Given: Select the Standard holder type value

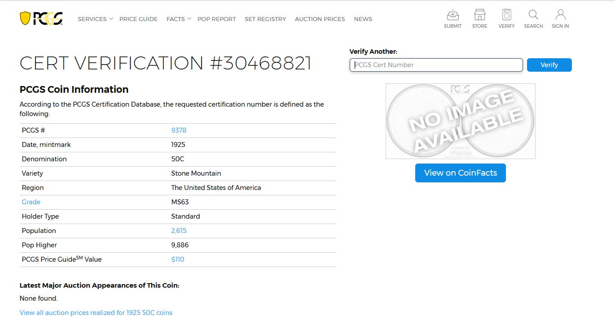Looking at the screenshot, I should (x=185, y=216).
